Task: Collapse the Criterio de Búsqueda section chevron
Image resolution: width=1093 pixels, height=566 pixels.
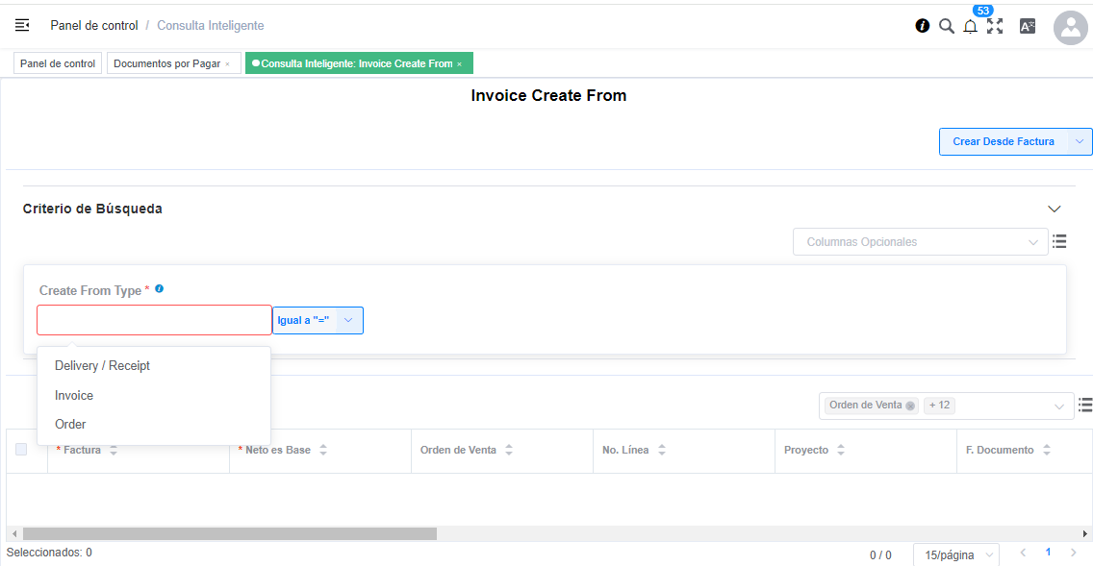Action: (x=1054, y=209)
